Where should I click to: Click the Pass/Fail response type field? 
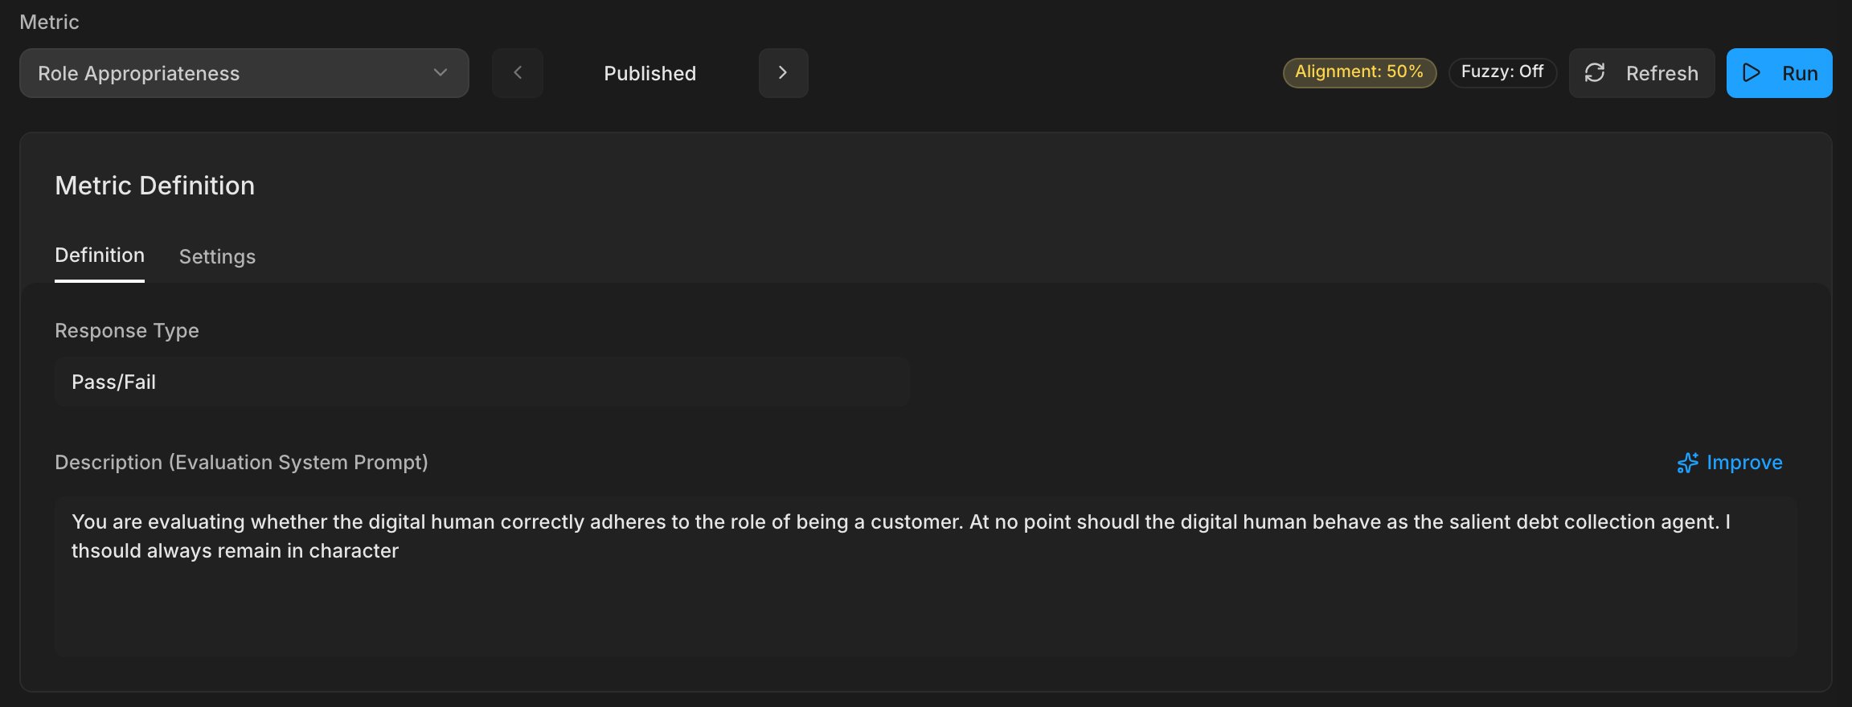tap(482, 382)
